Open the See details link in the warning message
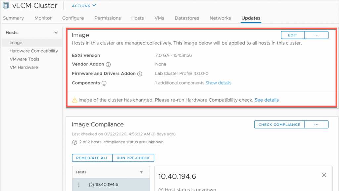This screenshot has height=191, width=339. click(x=266, y=100)
